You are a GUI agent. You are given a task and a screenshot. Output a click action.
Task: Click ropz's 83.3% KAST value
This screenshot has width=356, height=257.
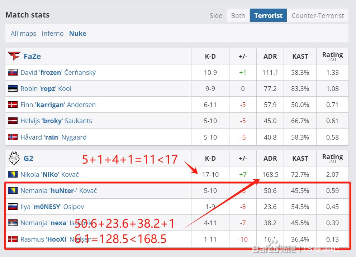300,89
